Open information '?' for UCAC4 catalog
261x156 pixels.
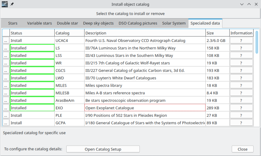[241, 40]
